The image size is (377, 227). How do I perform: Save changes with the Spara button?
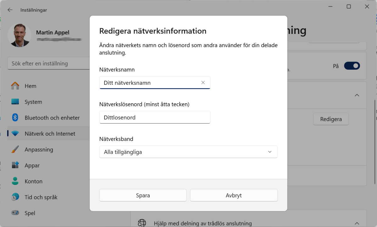143,195
